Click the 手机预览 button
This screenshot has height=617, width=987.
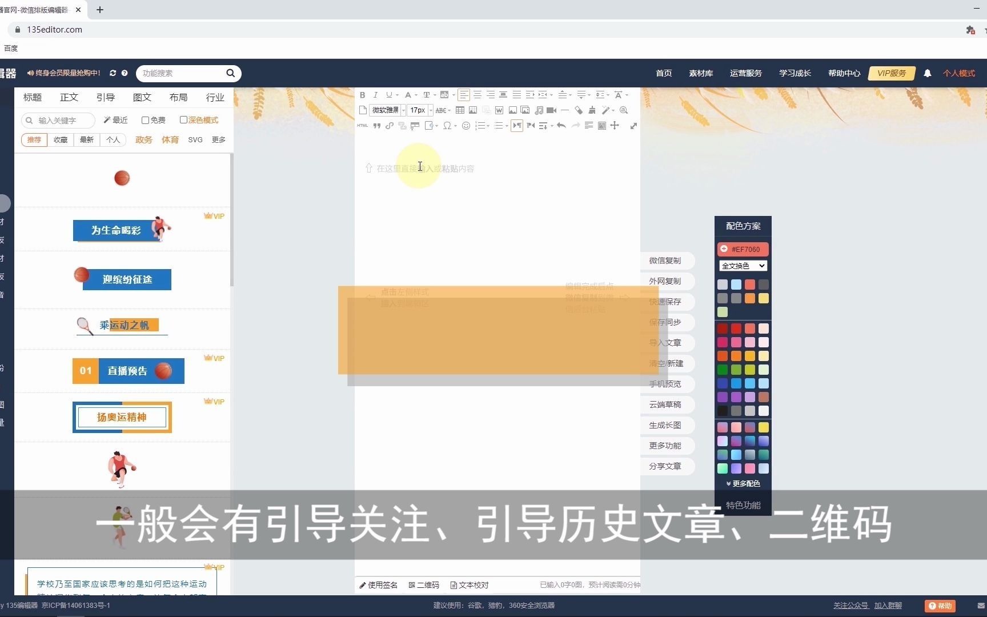tap(666, 384)
